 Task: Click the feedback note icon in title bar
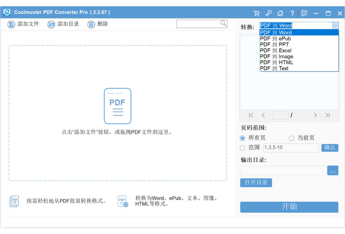click(304, 14)
